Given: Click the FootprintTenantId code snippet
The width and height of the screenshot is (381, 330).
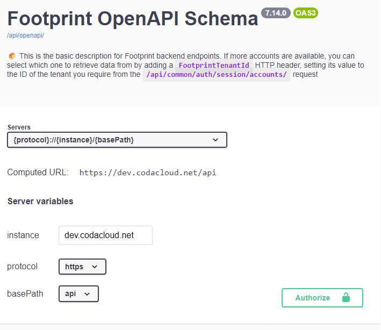Looking at the screenshot, I should click(x=214, y=65).
